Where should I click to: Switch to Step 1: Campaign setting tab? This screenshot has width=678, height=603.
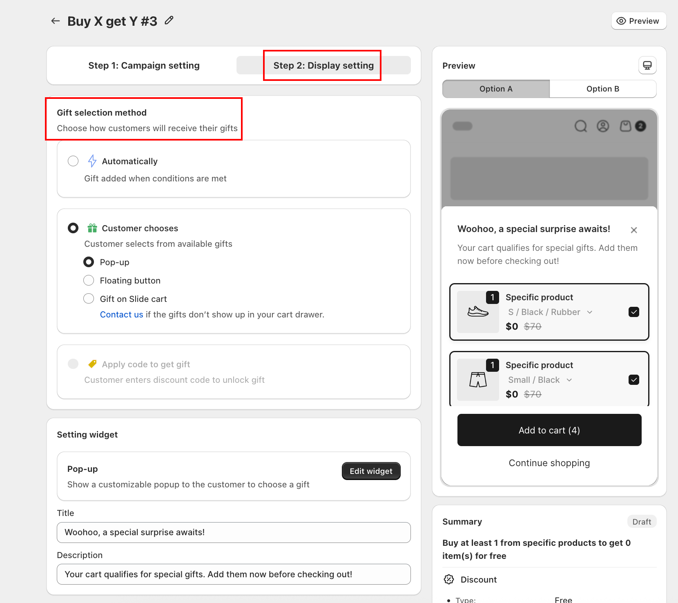pos(144,65)
